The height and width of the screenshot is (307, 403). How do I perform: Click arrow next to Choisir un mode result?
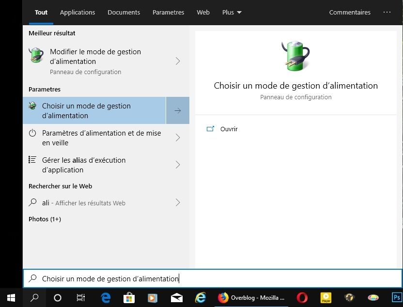pos(178,110)
